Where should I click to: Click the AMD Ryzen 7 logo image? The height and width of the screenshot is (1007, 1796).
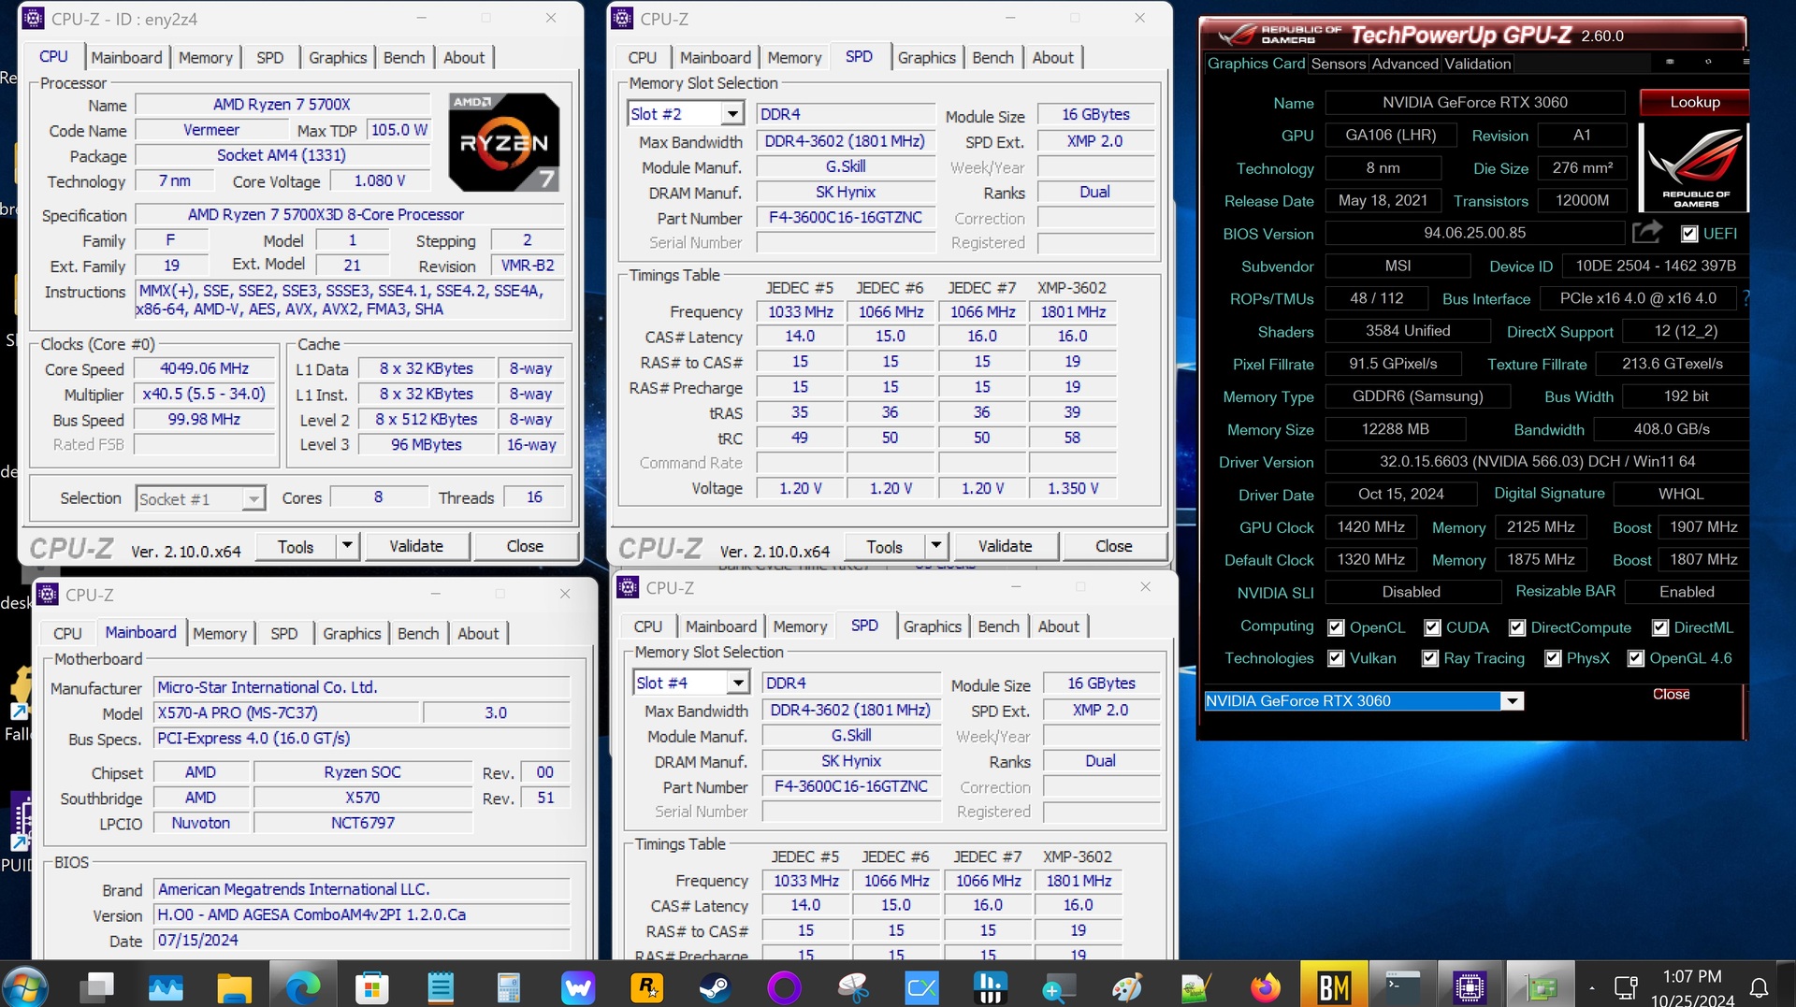coord(504,142)
